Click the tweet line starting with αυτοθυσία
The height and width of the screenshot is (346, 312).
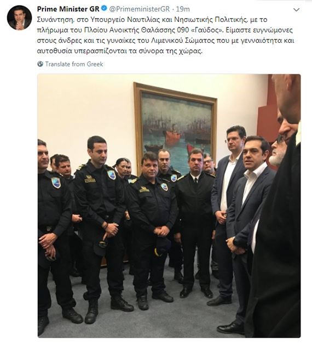(120, 51)
